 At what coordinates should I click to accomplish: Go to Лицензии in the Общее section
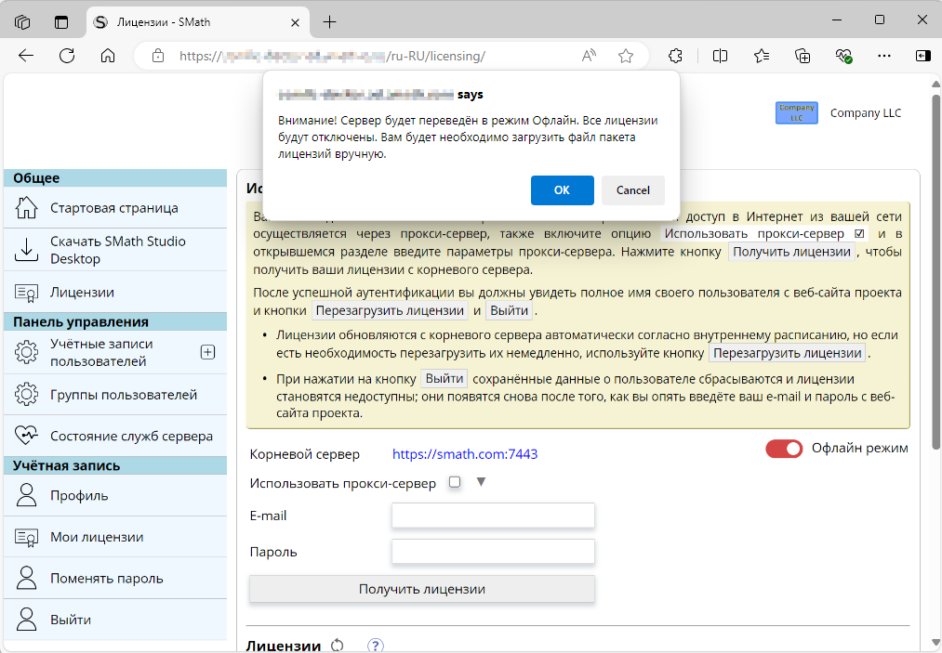pos(83,293)
